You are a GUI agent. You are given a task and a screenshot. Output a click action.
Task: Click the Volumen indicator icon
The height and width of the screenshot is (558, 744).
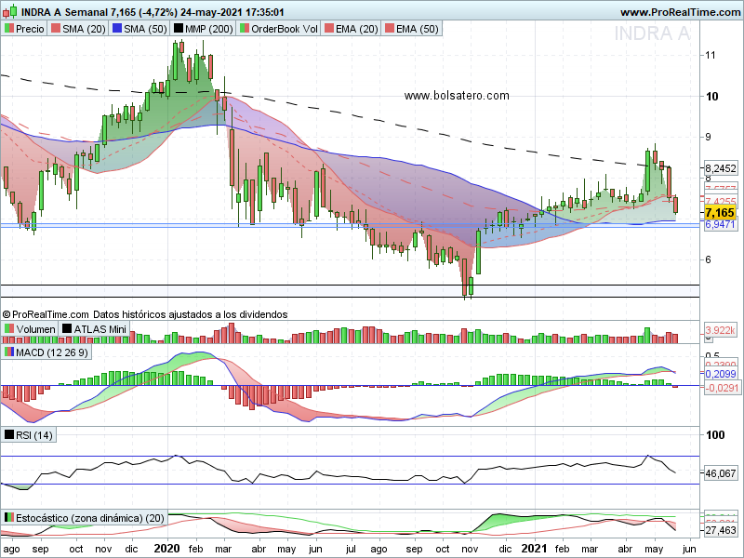tap(9, 328)
